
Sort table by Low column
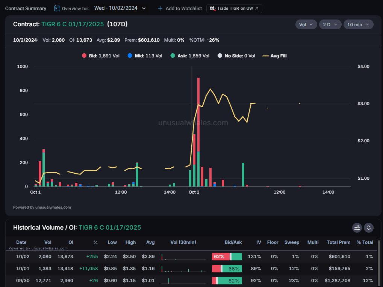[112, 242]
